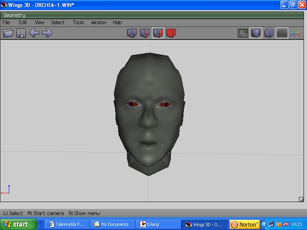
Task: Click the Undo left arrow icon
Action: (x=34, y=33)
